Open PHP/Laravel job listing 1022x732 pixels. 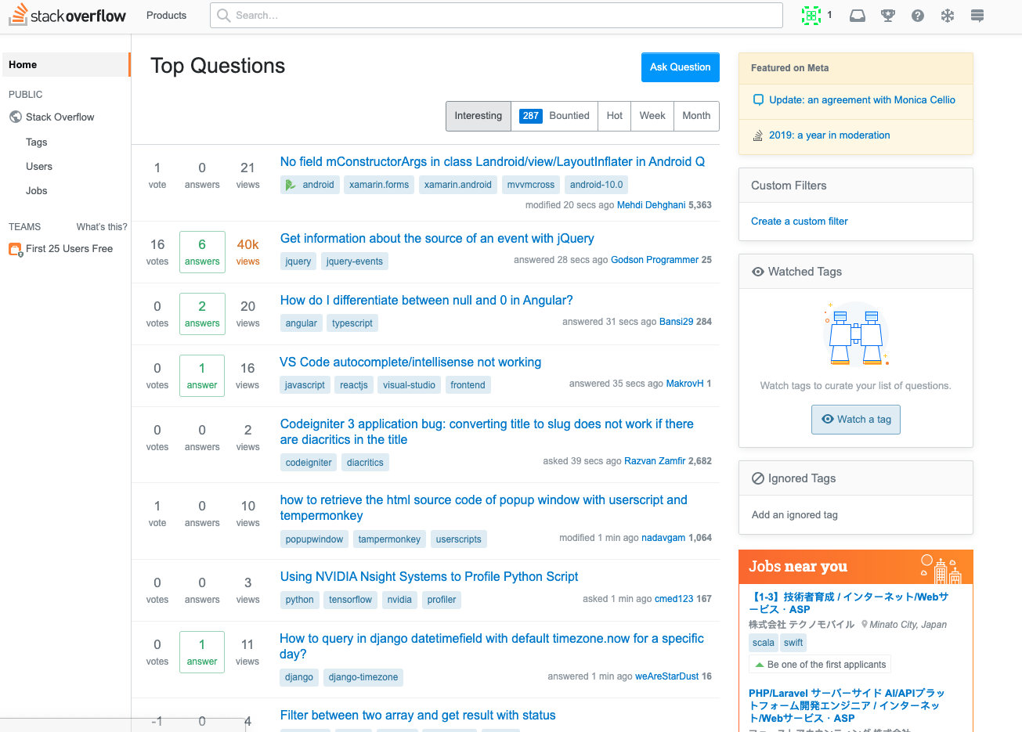[x=846, y=705]
